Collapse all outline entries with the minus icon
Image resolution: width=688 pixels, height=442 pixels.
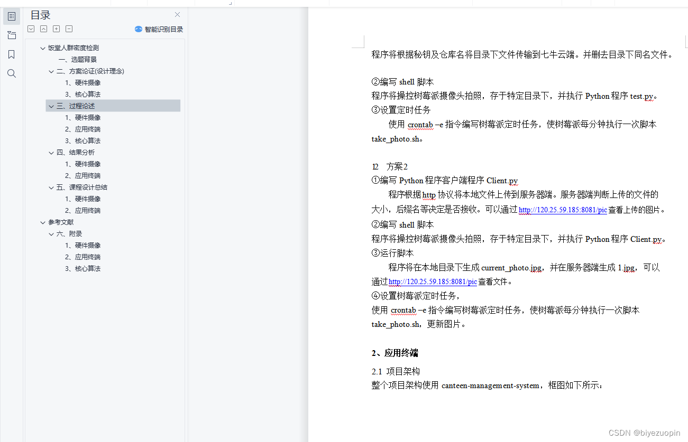pos(69,29)
